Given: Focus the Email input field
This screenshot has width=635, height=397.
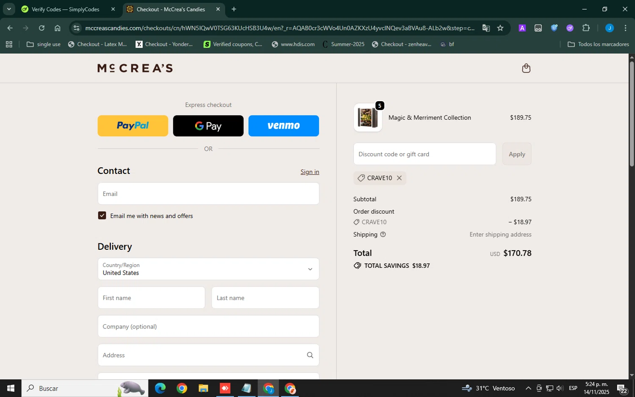Looking at the screenshot, I should point(208,194).
